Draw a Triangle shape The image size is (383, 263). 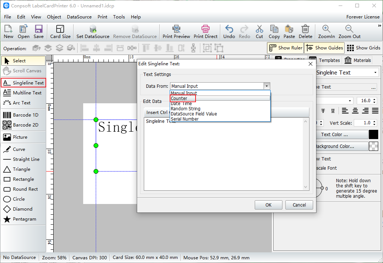coord(23,169)
